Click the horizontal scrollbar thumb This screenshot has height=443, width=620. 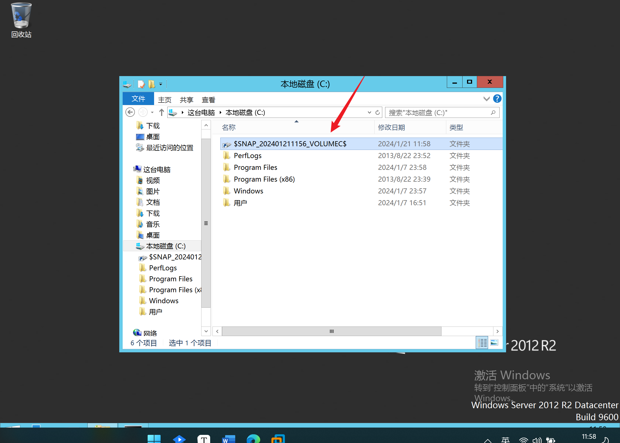point(331,331)
